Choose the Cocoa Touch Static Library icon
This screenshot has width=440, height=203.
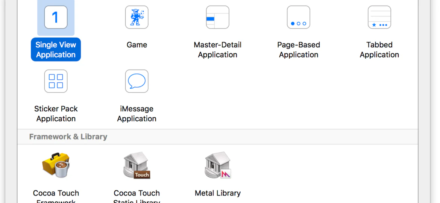tap(137, 165)
